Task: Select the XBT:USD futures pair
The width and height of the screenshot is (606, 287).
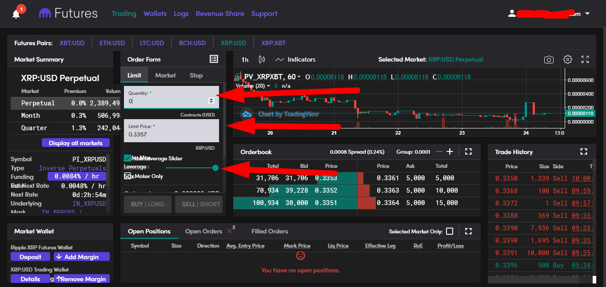Action: coord(72,43)
